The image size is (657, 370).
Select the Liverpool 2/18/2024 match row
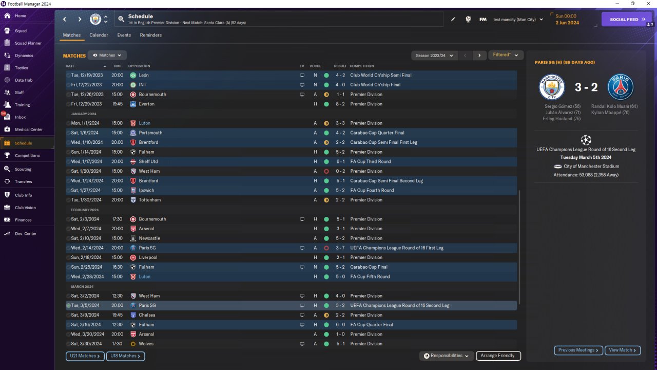point(291,257)
